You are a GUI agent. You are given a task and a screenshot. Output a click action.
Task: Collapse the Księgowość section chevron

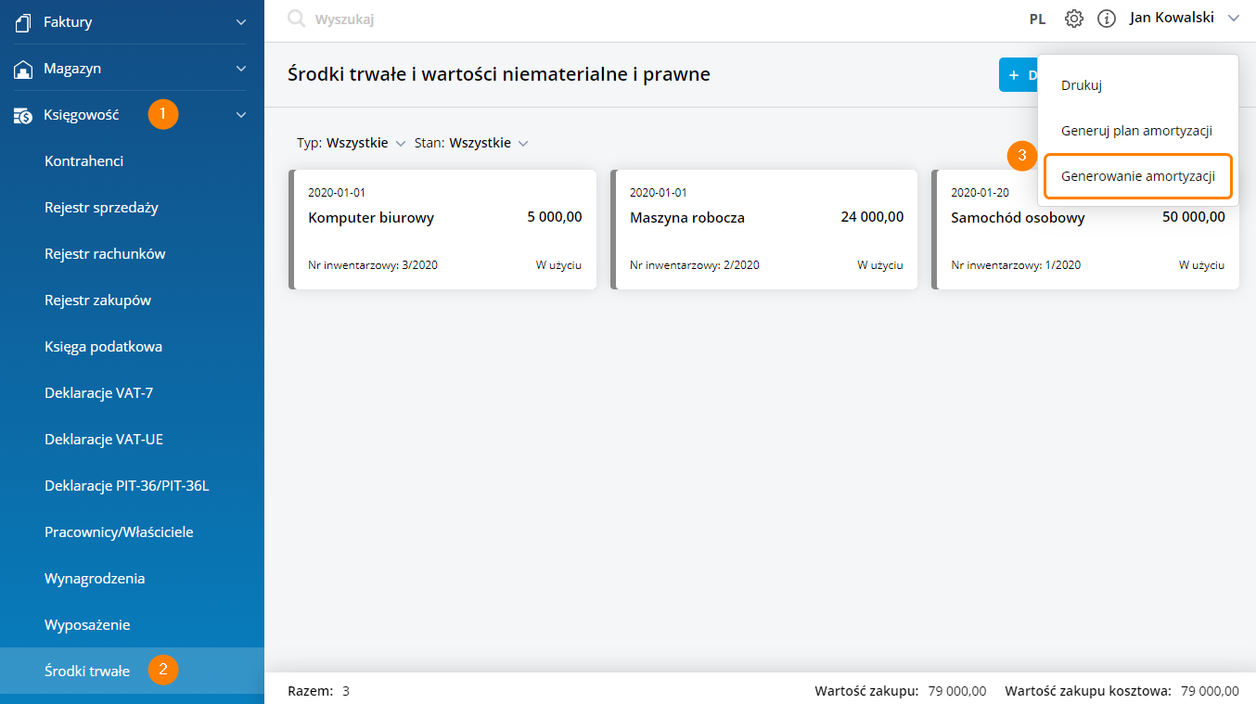pos(241,115)
